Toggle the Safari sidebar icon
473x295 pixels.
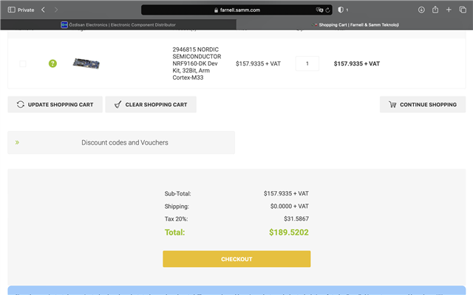point(12,10)
